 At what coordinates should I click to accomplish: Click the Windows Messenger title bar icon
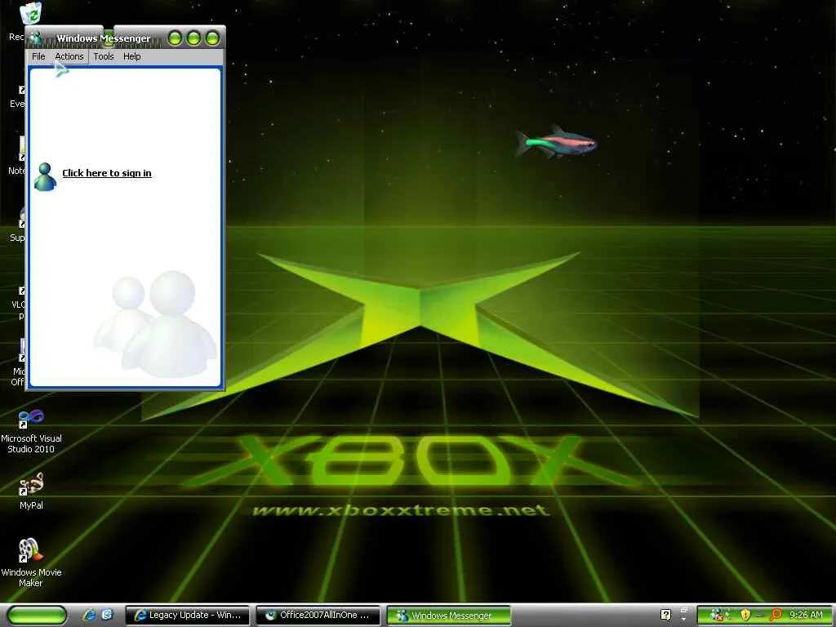click(x=36, y=38)
